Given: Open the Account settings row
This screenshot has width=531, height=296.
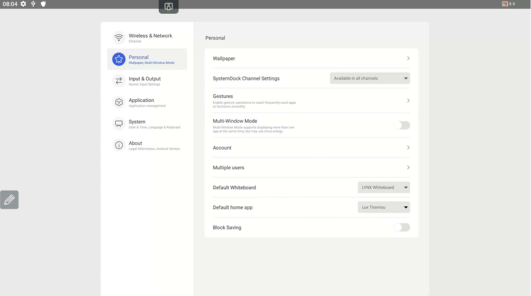Looking at the screenshot, I should click(311, 148).
